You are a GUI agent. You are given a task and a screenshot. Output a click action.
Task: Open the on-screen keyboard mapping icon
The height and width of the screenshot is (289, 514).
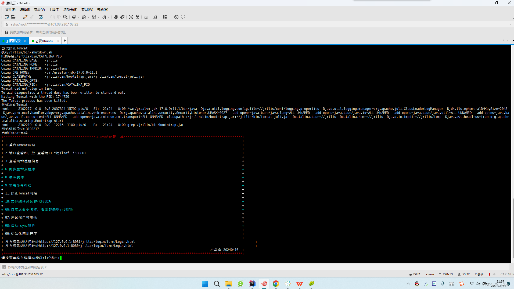click(x=146, y=17)
